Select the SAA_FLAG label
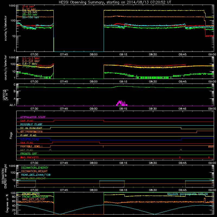This screenshot has width=217, height=217. [x=27, y=143]
